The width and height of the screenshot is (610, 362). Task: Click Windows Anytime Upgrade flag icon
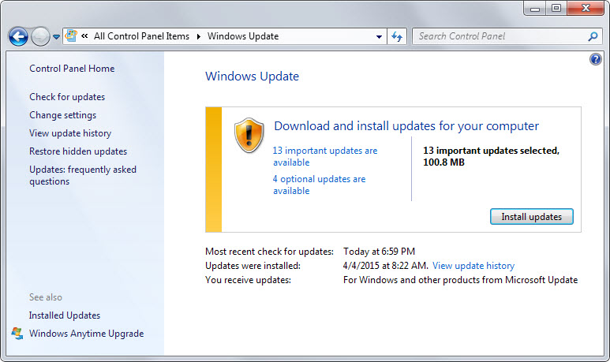click(x=17, y=334)
